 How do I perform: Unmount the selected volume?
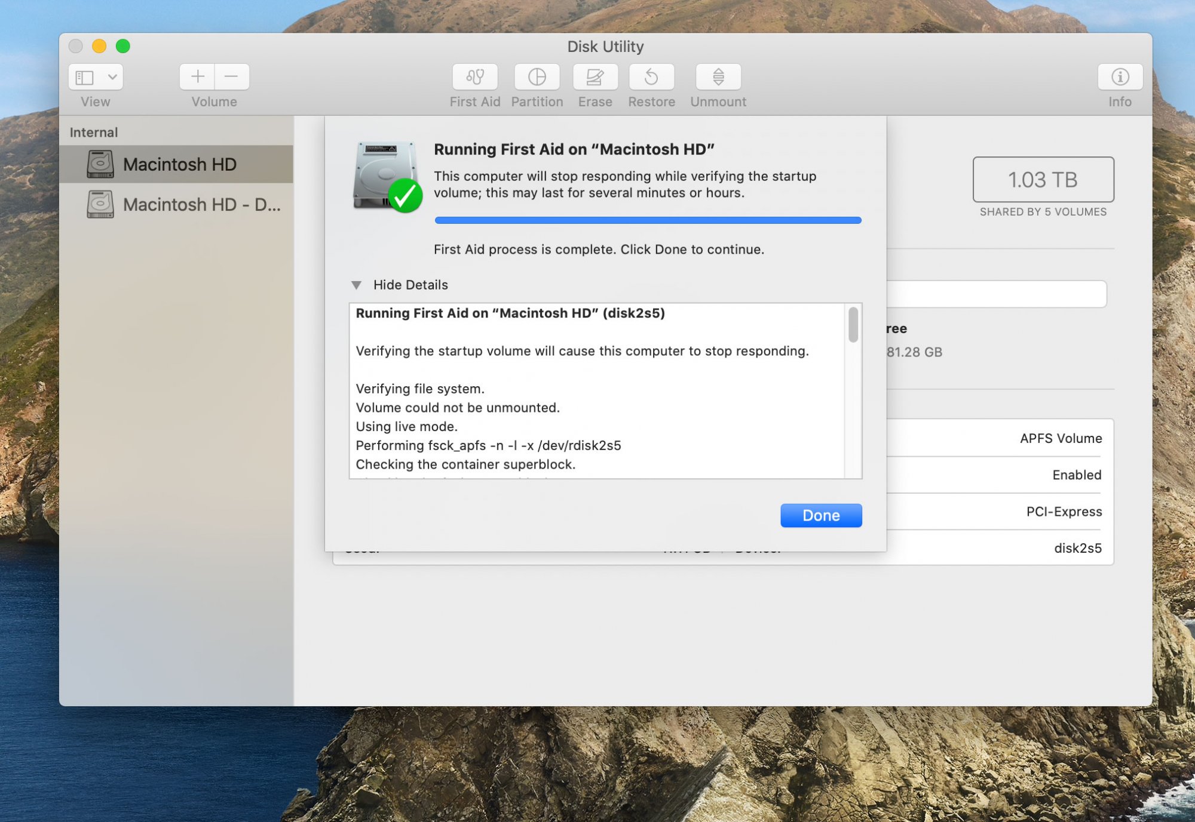(x=718, y=77)
